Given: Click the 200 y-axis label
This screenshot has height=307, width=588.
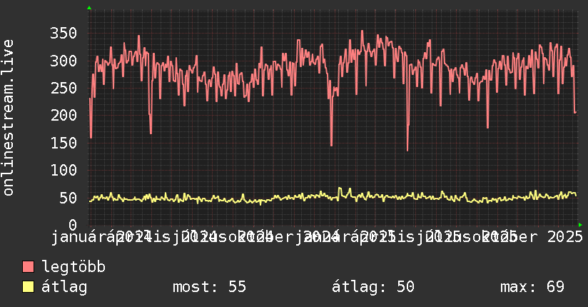Looking at the screenshot, I should pos(64,115).
